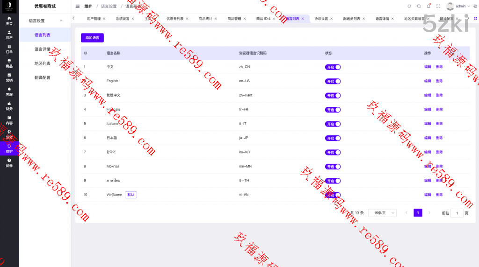
Task: Select 语言列表 in the sidebar menu
Action: [x=43, y=35]
